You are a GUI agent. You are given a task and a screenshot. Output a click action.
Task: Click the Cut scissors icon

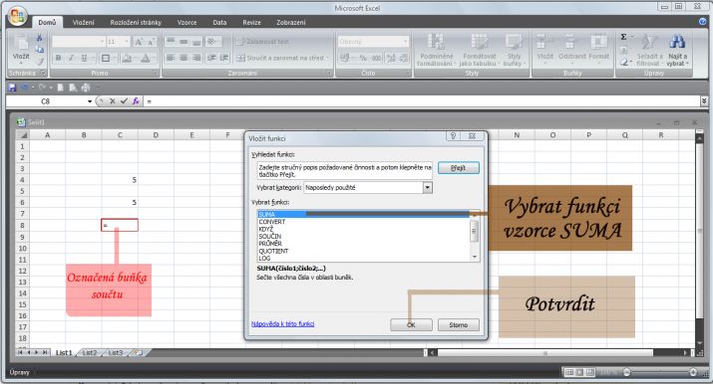click(x=39, y=39)
